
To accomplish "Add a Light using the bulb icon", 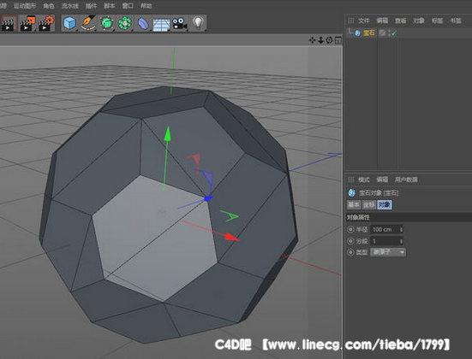I will pyautogui.click(x=198, y=23).
